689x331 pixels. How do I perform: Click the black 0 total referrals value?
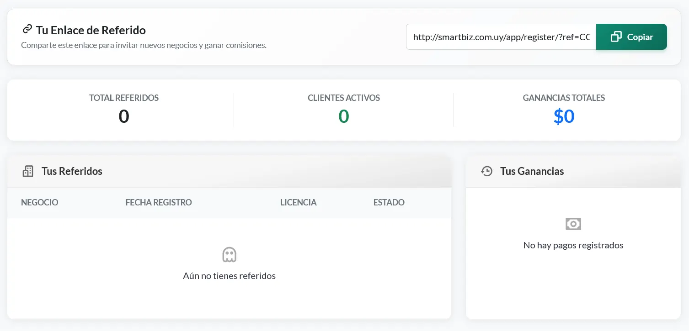(124, 117)
